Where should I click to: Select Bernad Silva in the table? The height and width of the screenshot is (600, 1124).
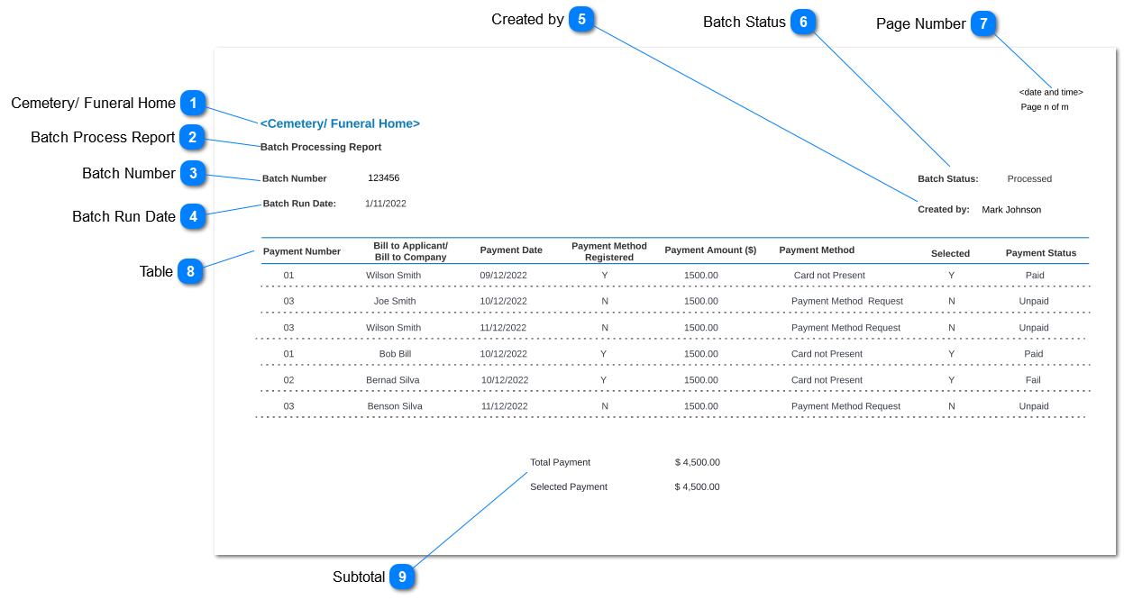coord(393,380)
